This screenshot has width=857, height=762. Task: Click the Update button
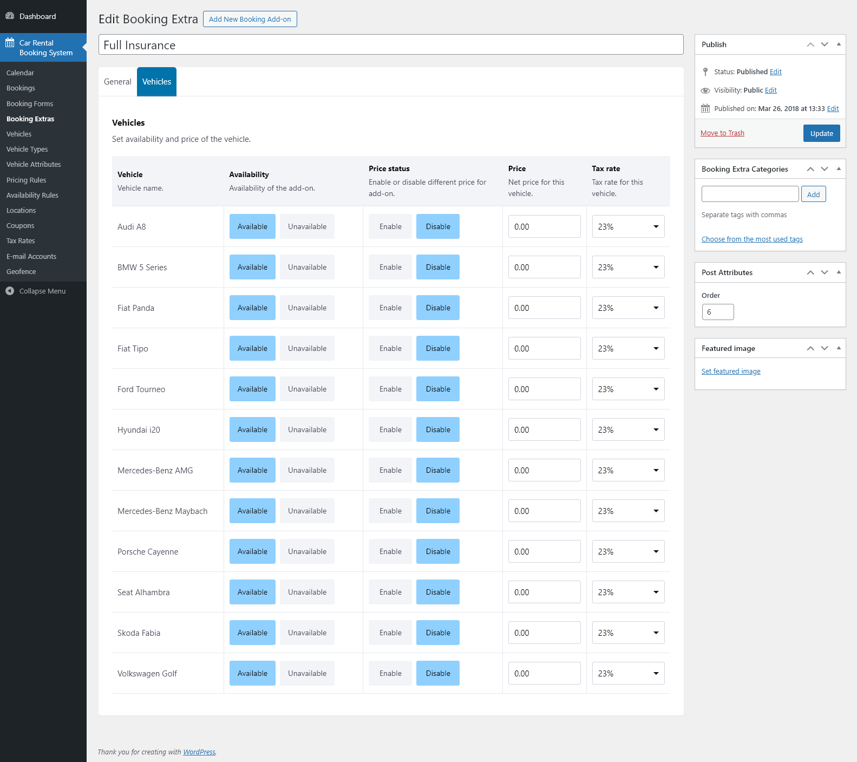pos(821,133)
